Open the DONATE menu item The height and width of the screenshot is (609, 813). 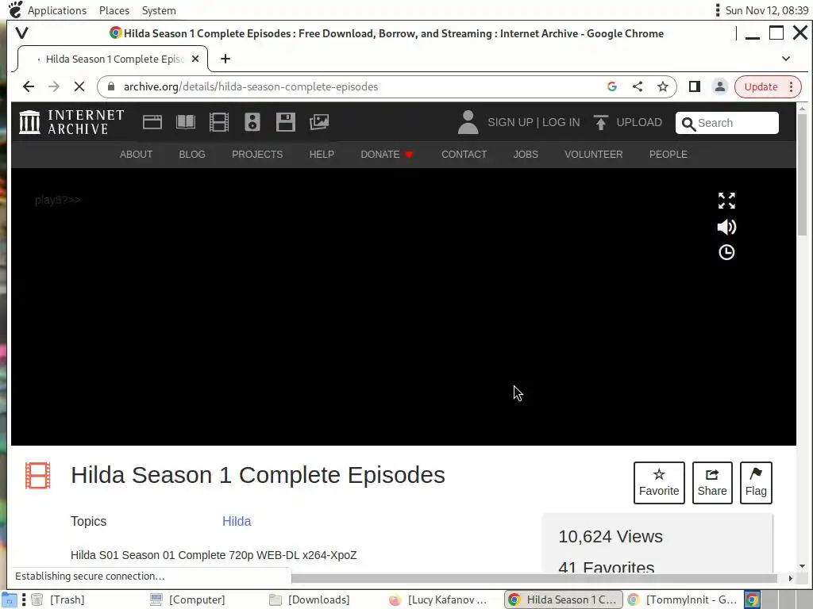point(387,155)
